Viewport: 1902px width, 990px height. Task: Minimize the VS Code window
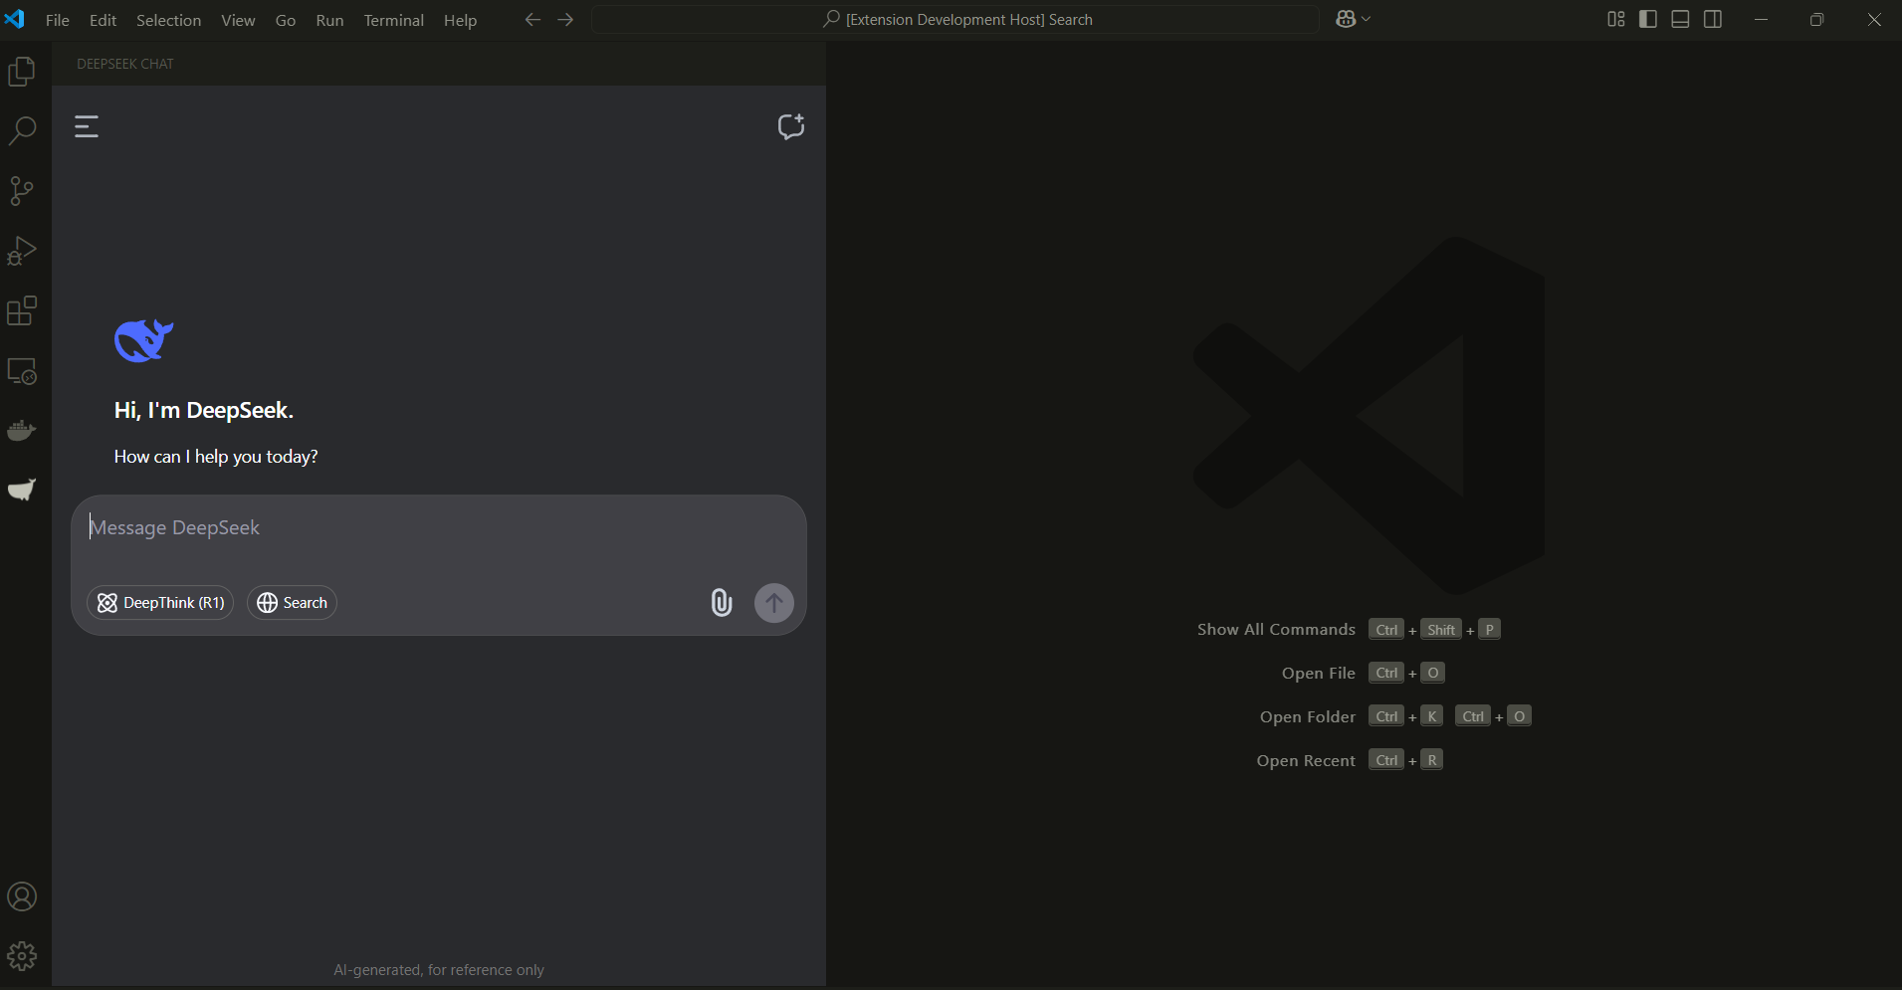tap(1761, 20)
